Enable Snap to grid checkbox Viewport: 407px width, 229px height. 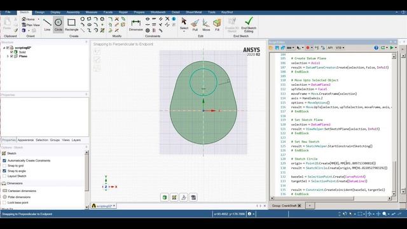tap(4, 165)
